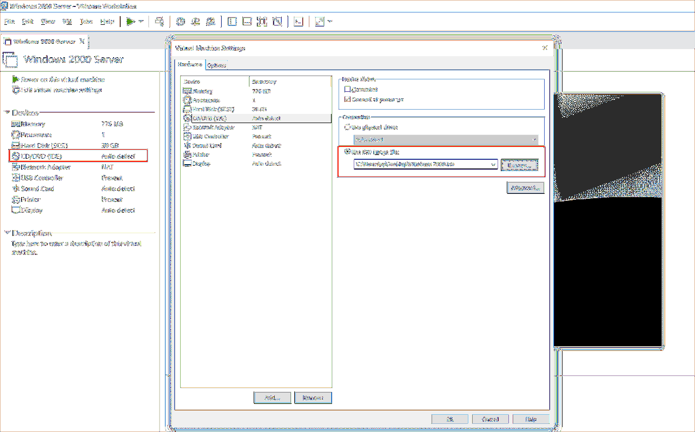The image size is (695, 432).
Task: Click Cancel in Virtual Machine Settings dialog
Action: pos(490,419)
